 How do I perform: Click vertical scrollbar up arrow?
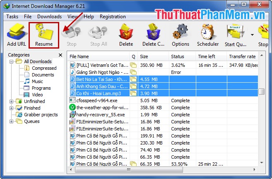click(262, 56)
